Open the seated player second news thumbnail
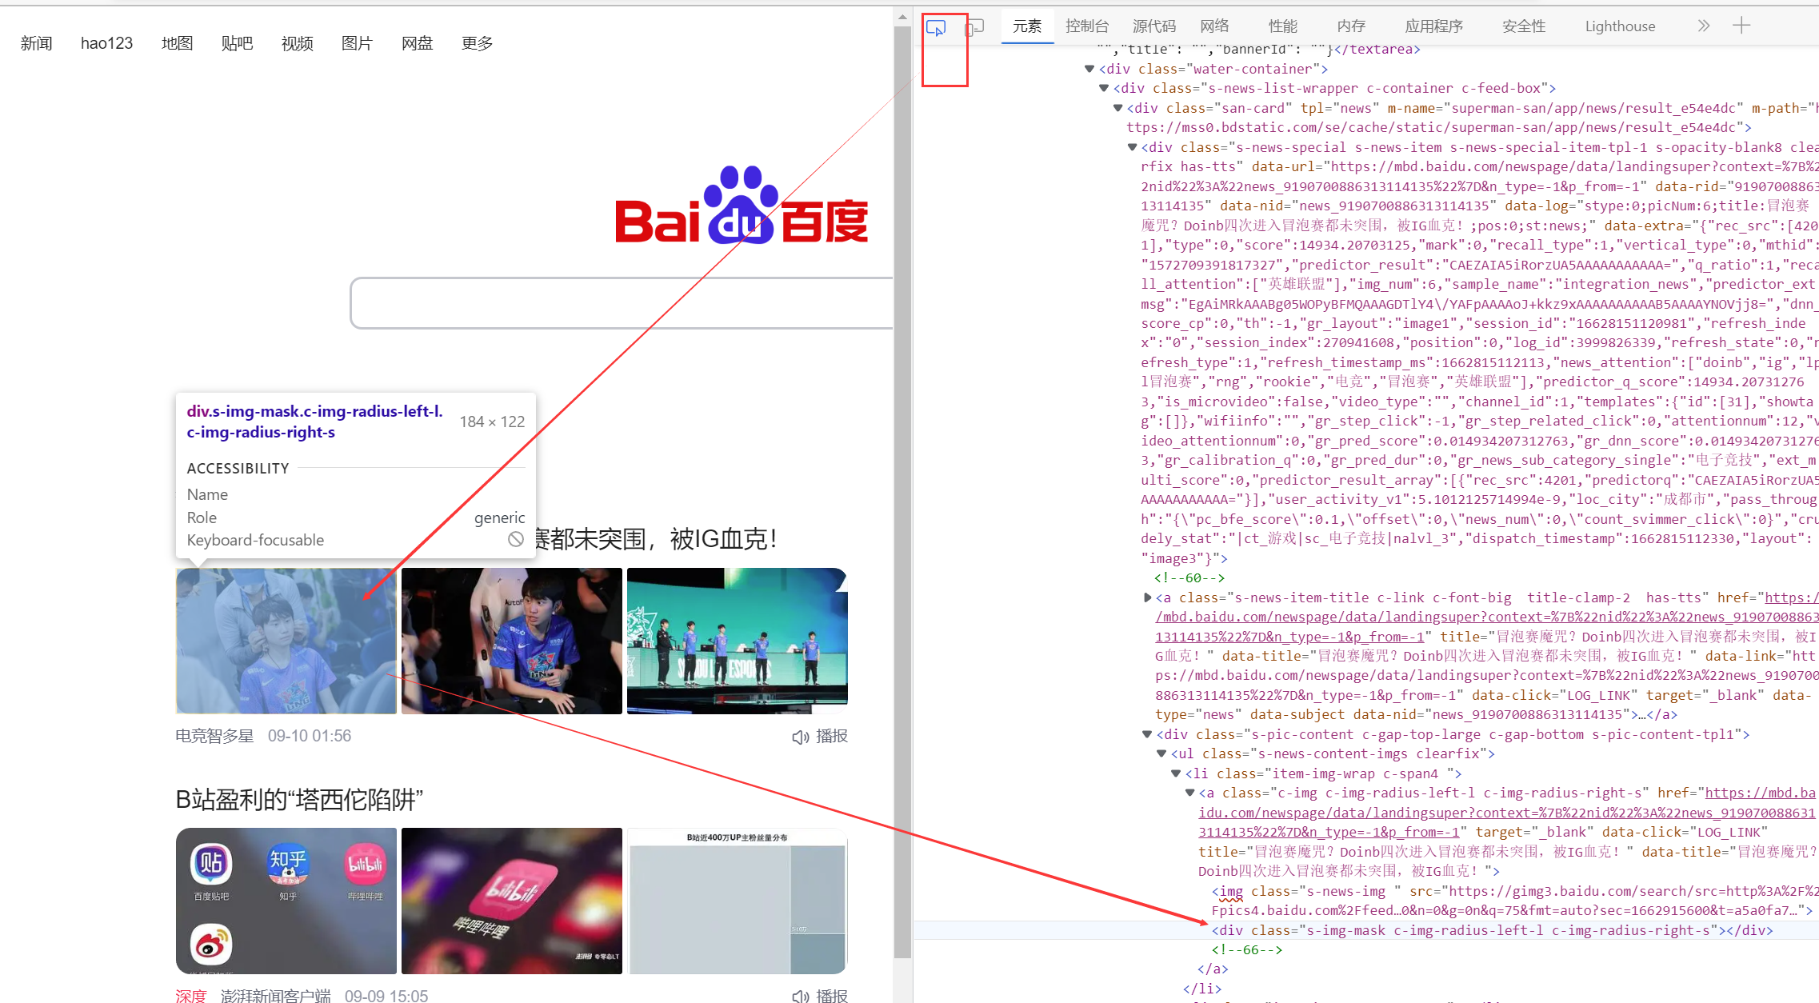The width and height of the screenshot is (1819, 1003). pyautogui.click(x=511, y=641)
